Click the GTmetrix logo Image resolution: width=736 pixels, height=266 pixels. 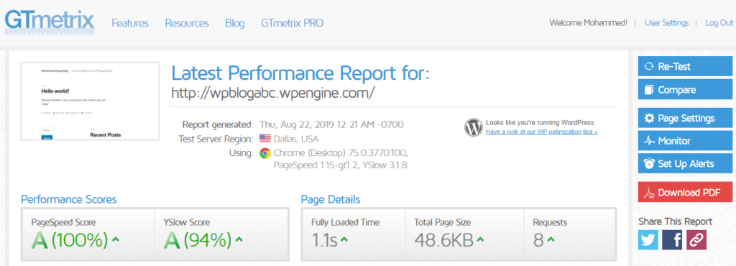click(50, 21)
